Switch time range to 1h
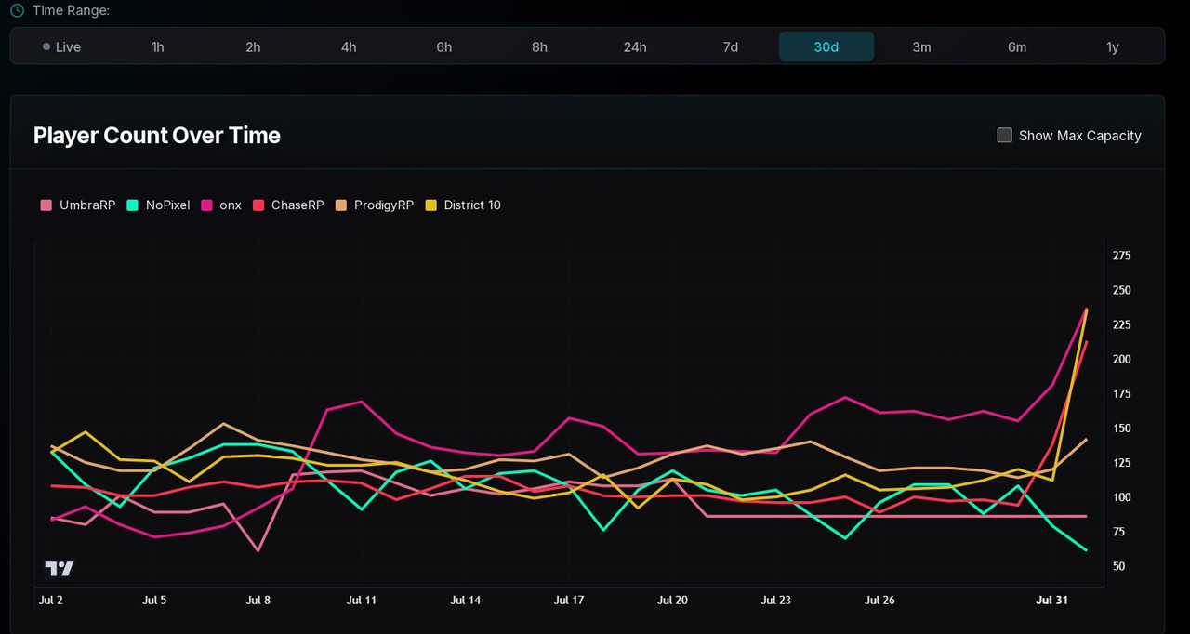1190x634 pixels. [x=158, y=46]
